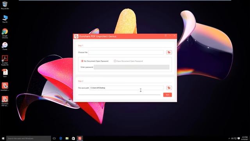This screenshot has width=250, height=141.
Task: Select the Acrobat Reader DC shortcut
Action: click(5, 60)
